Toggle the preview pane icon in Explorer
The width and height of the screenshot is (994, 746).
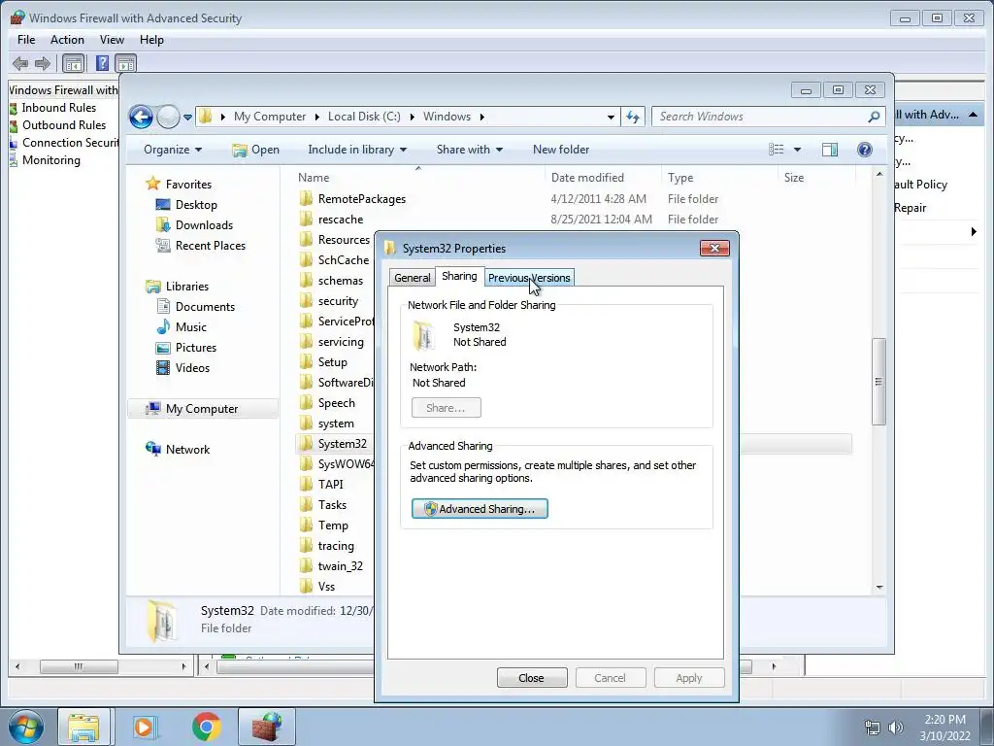(x=830, y=150)
